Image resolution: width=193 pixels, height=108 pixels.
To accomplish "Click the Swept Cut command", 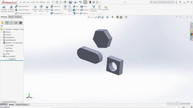I will coord(55,6).
